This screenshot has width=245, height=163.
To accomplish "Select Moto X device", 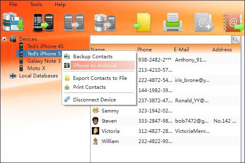I will (36, 68).
